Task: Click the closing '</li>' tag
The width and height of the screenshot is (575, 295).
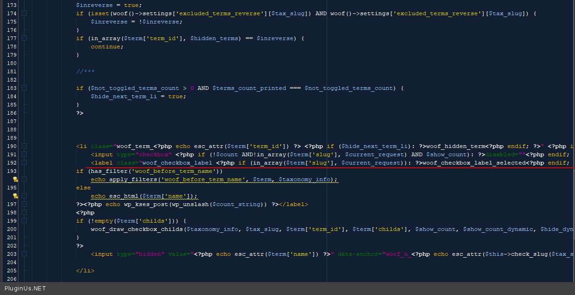Action: [x=85, y=271]
